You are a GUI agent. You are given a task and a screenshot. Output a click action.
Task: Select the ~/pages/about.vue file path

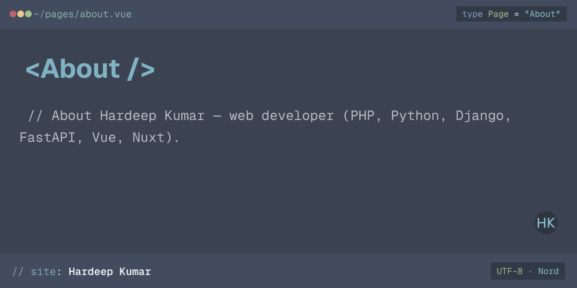point(83,14)
